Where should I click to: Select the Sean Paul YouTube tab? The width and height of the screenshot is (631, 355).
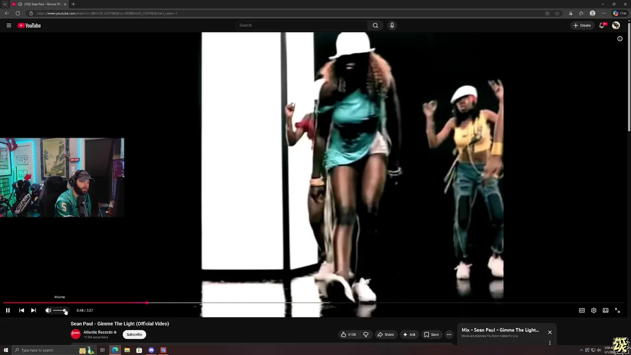coord(39,4)
